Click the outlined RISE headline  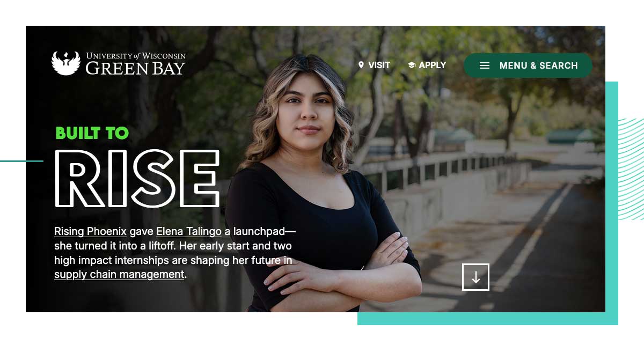tap(137, 179)
